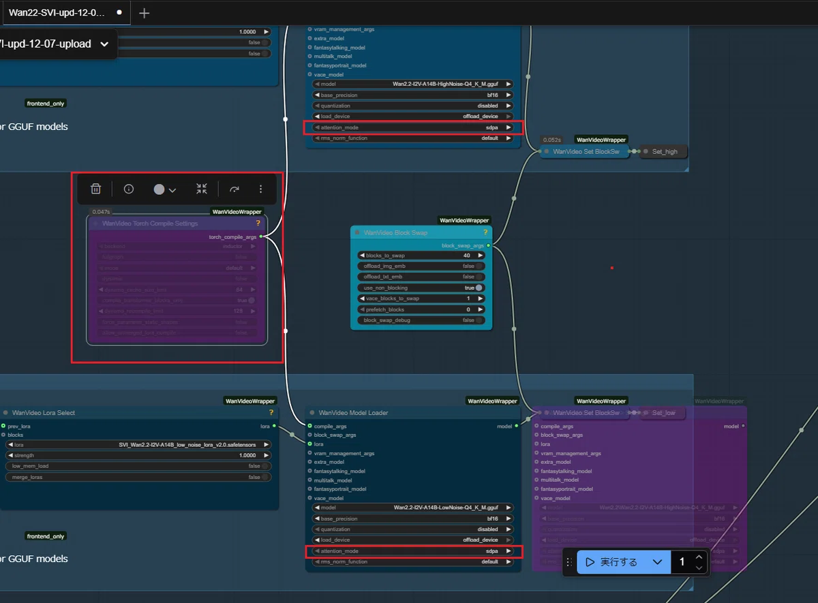The image size is (818, 603).
Task: Open help icon on WanVideo Lora Select node
Action: [x=271, y=412]
